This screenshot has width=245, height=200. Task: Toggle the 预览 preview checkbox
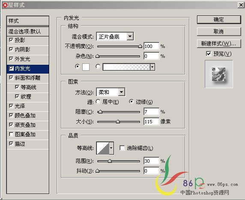point(209,54)
